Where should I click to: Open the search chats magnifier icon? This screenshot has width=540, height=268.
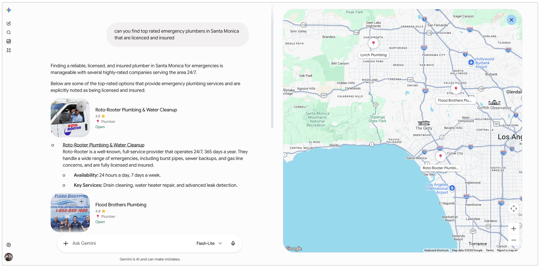pos(9,32)
